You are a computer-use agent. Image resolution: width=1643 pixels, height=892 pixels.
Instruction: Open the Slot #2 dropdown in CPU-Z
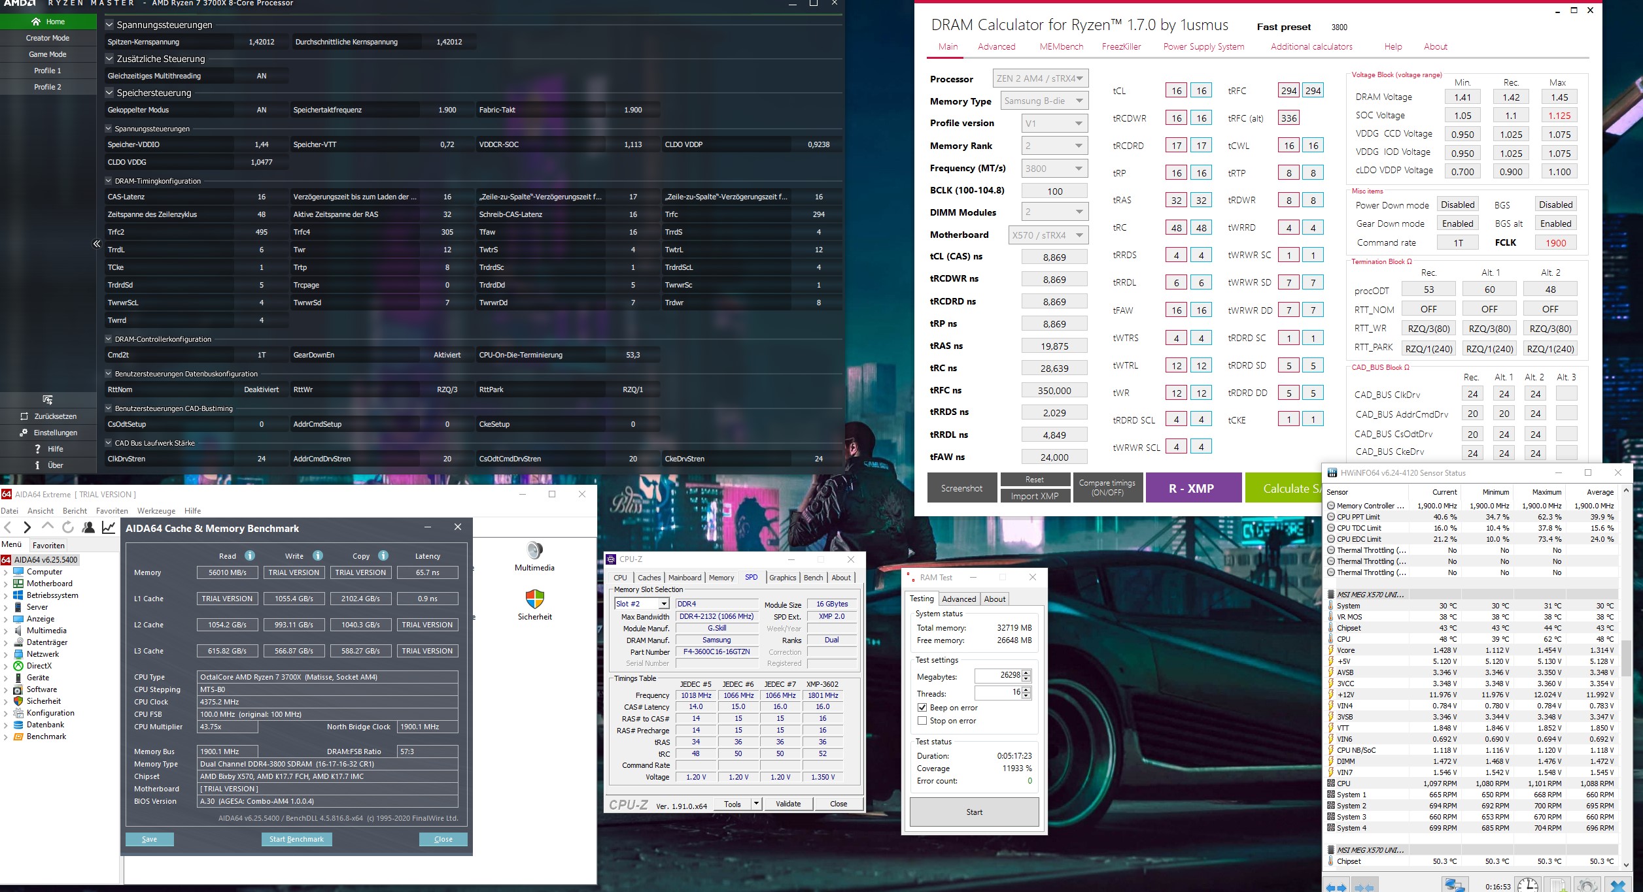point(664,604)
